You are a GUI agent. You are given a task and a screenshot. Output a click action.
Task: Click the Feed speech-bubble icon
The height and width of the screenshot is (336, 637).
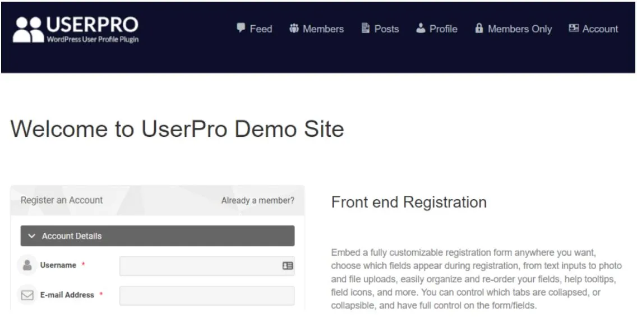(x=241, y=29)
